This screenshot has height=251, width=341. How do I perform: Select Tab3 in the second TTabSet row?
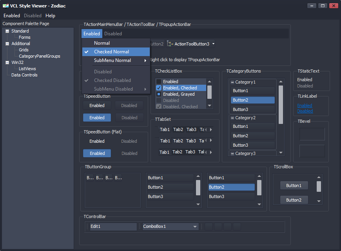pyautogui.click(x=191, y=141)
